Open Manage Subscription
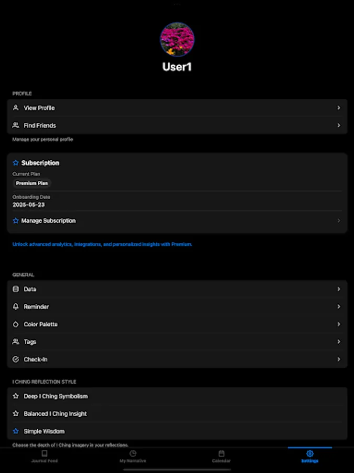The image size is (354, 473). (48, 221)
